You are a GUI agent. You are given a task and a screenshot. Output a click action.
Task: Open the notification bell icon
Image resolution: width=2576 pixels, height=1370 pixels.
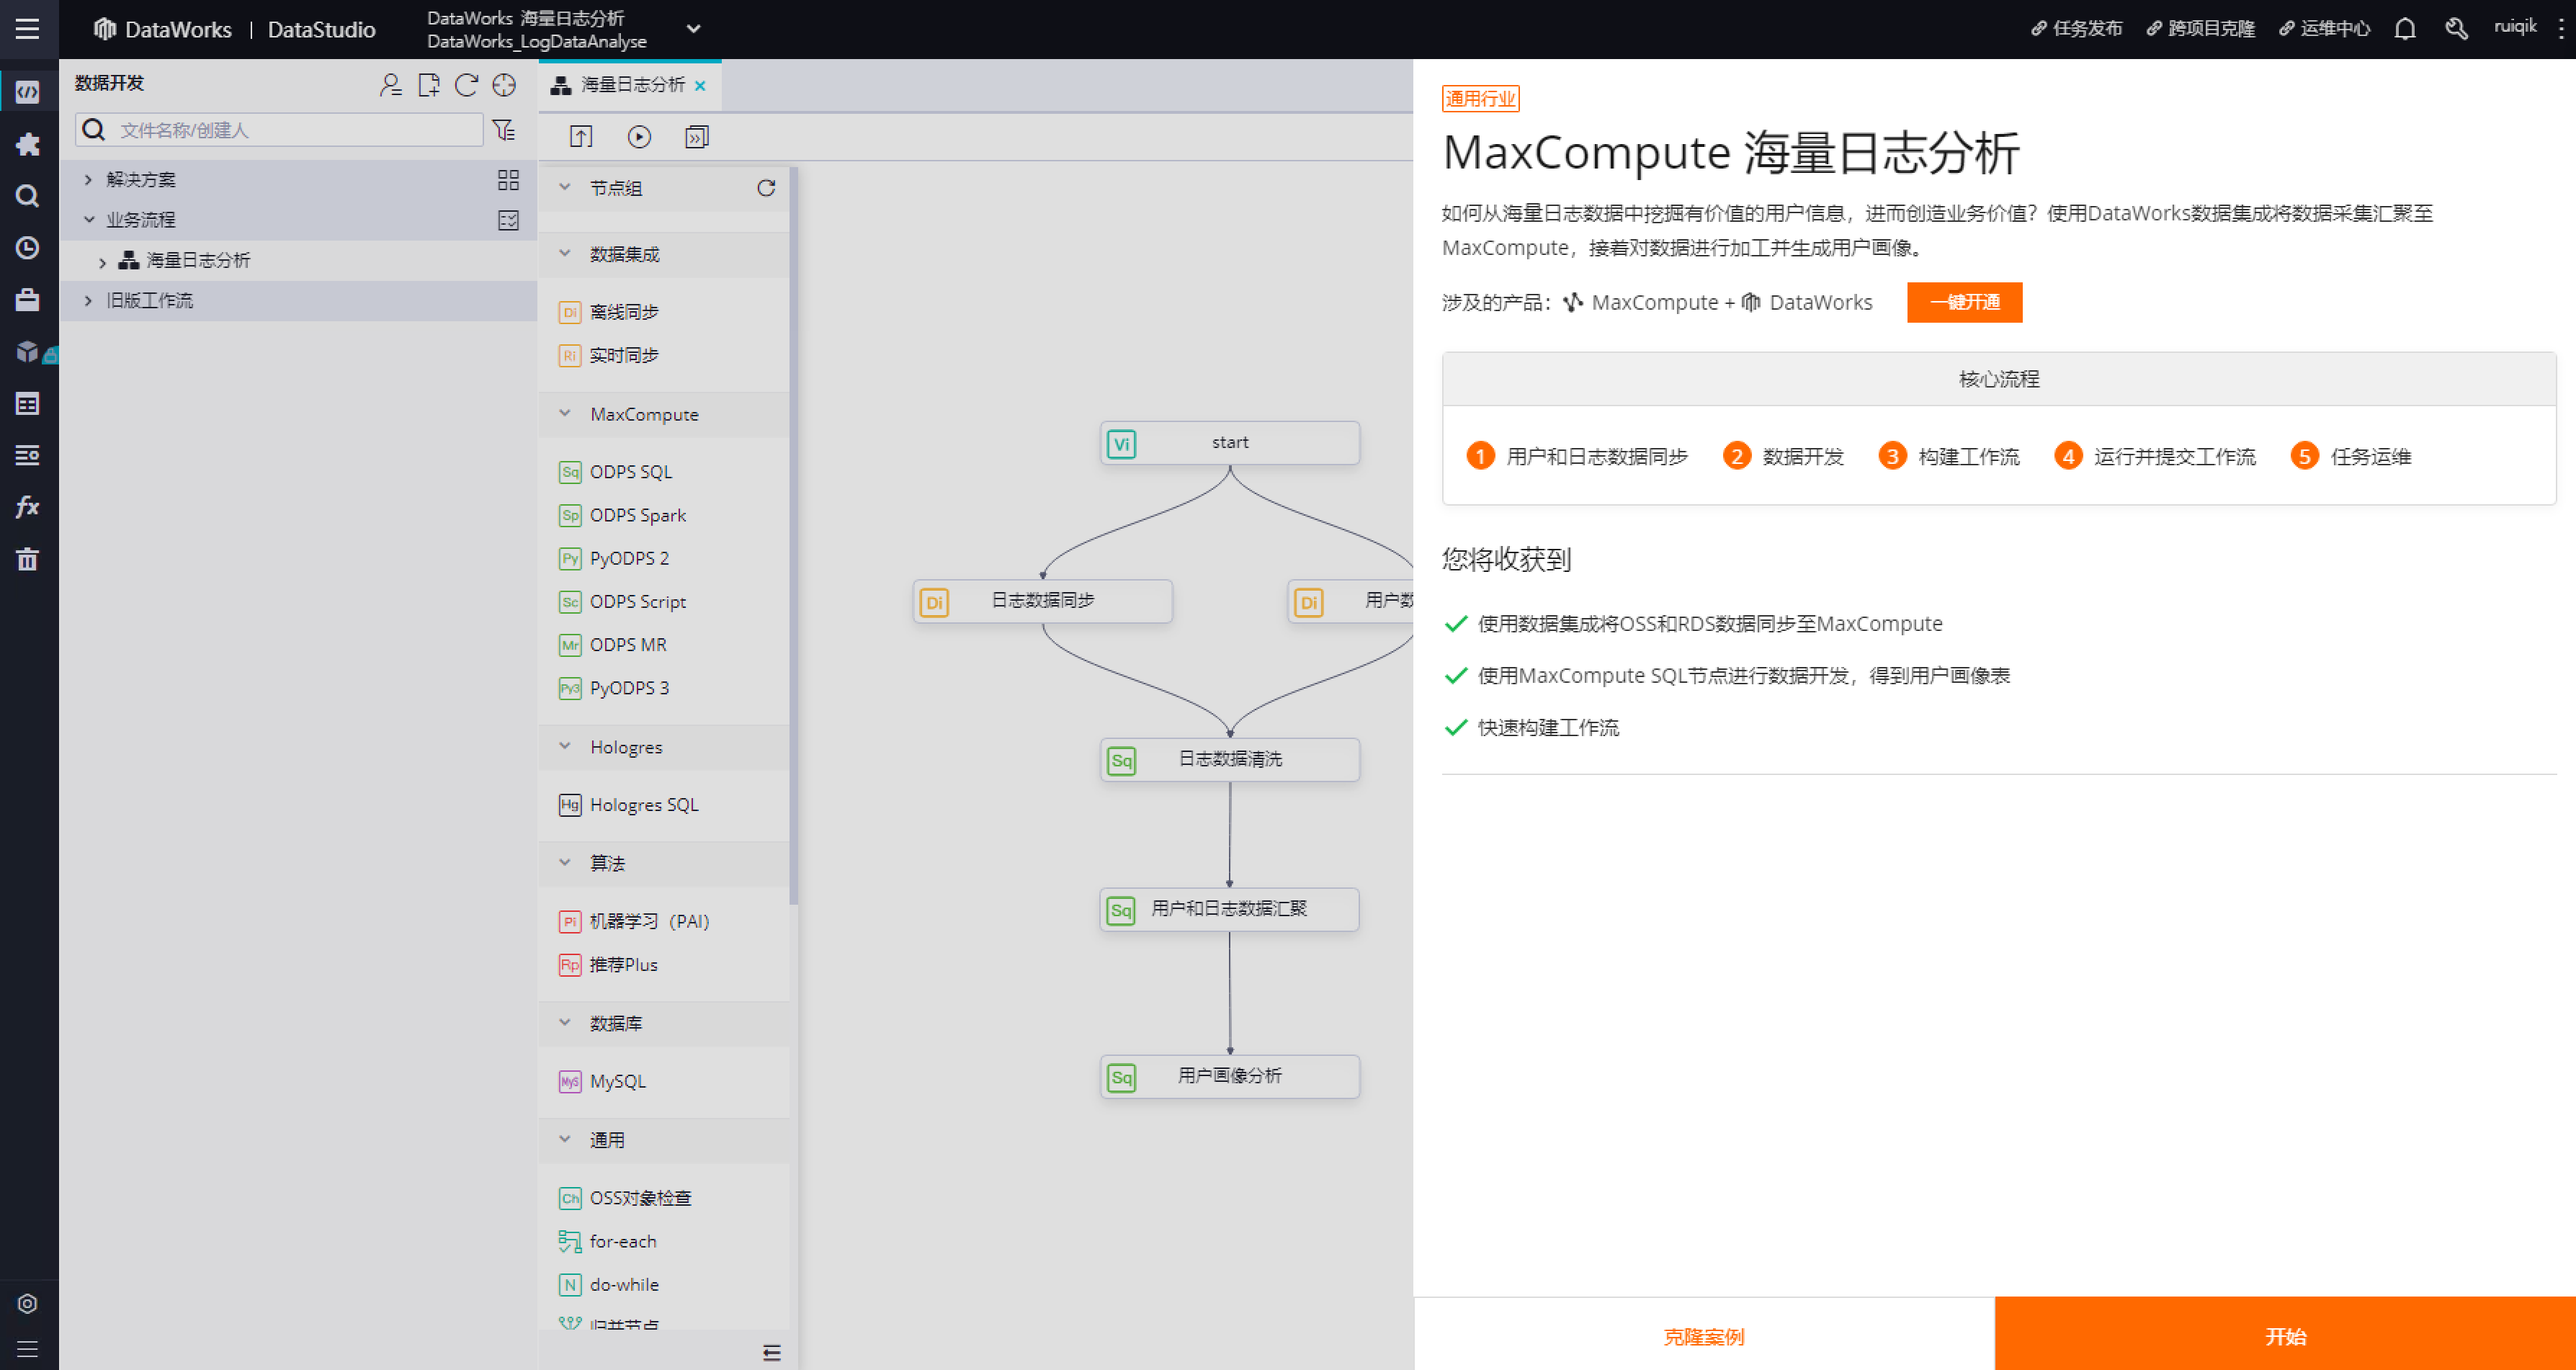pyautogui.click(x=2405, y=28)
